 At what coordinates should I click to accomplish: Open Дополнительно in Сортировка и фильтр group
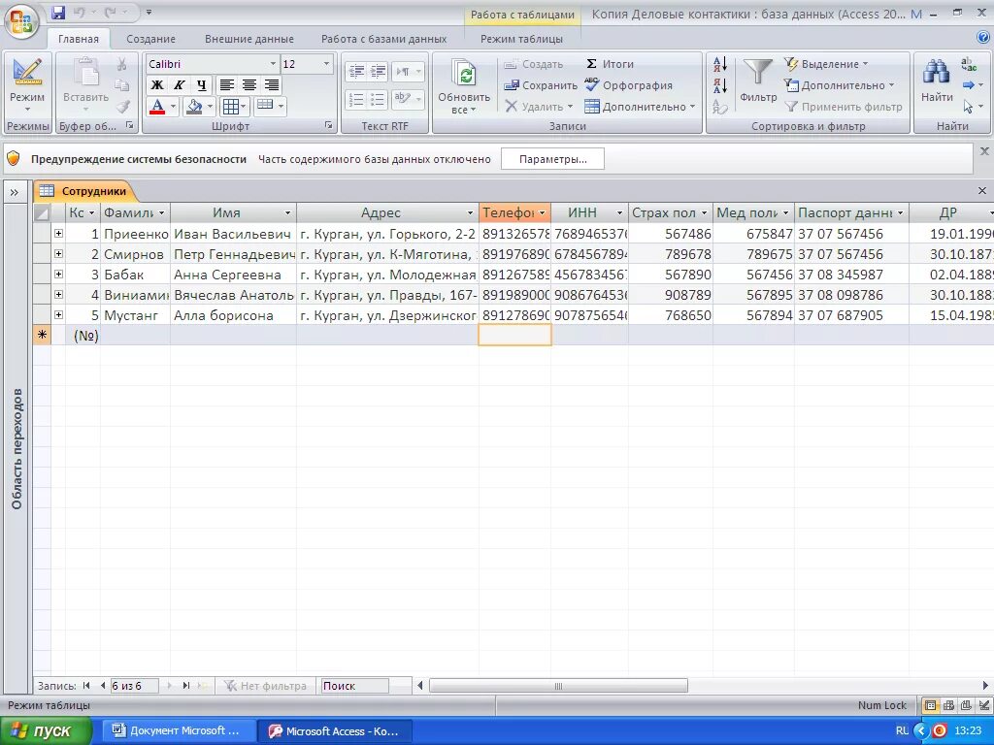click(840, 85)
